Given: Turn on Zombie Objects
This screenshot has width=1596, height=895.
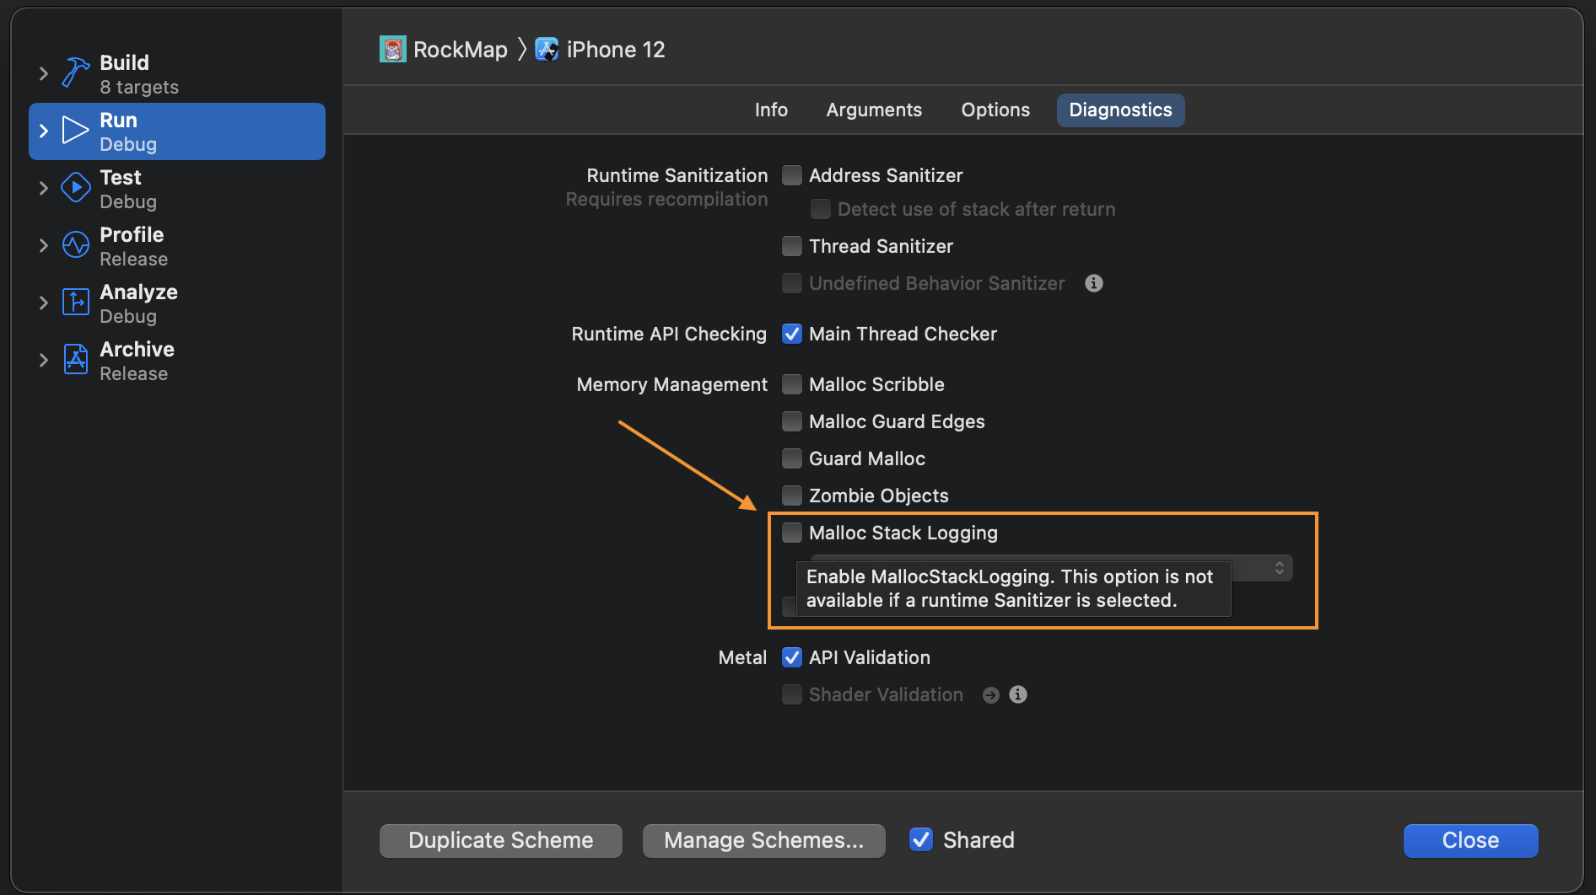Looking at the screenshot, I should coord(792,496).
